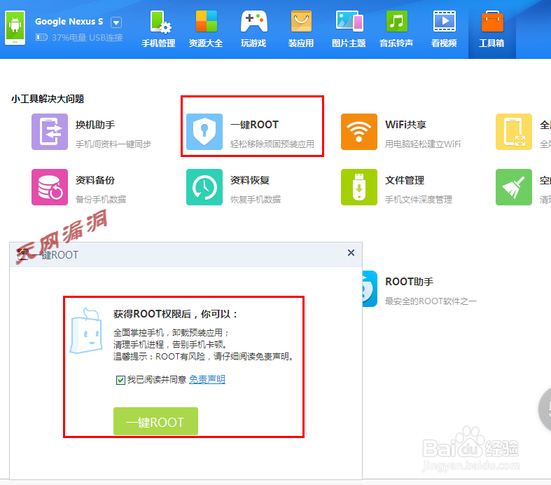Open the 手机管理 phone management section

(158, 29)
